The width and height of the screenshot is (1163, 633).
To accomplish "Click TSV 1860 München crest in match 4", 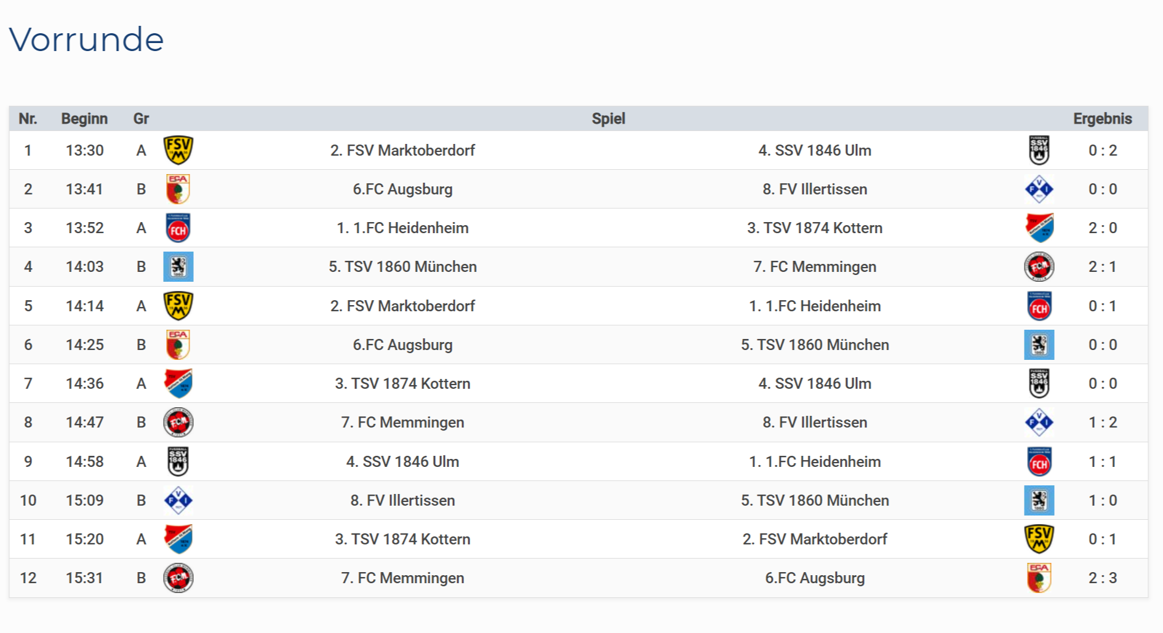I will pos(178,267).
